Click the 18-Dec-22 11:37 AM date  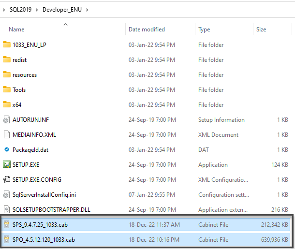[x=154, y=225]
